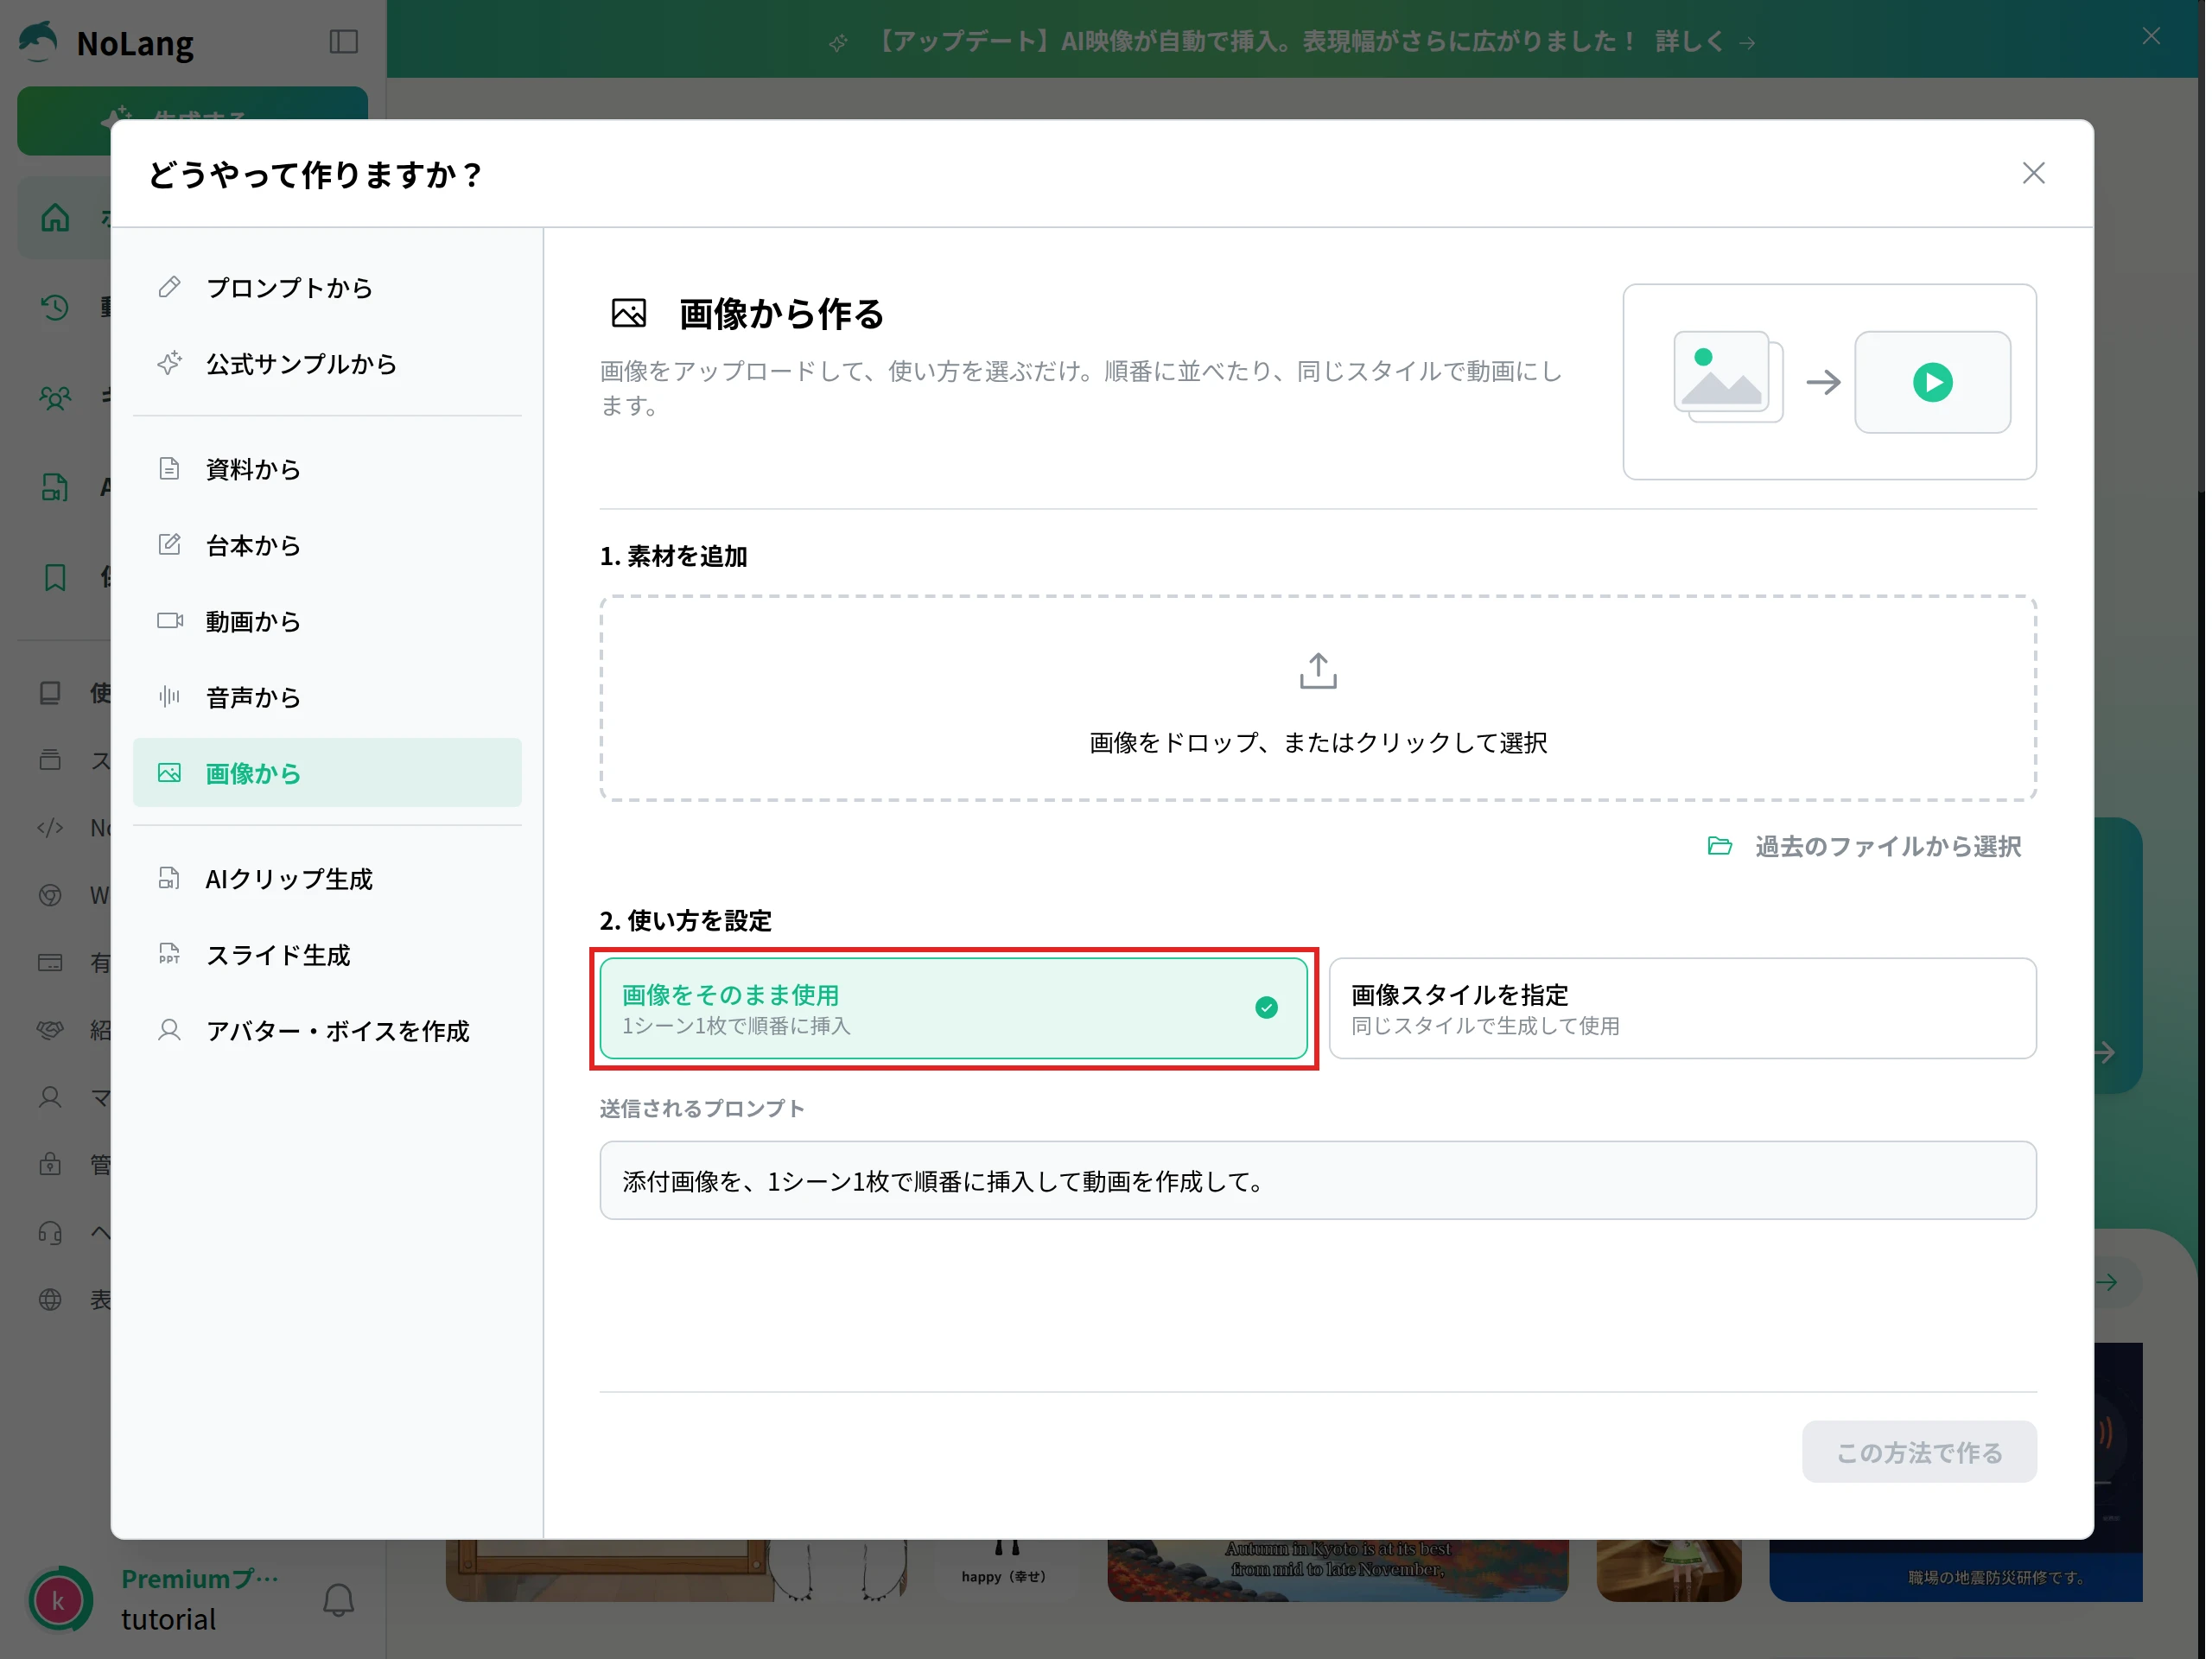Click the NoLang dolphin logo
Screen dimensions: 2212x1659
click(39, 42)
